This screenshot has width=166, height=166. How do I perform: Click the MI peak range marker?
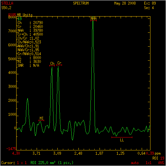pyautogui.click(x=41, y=120)
